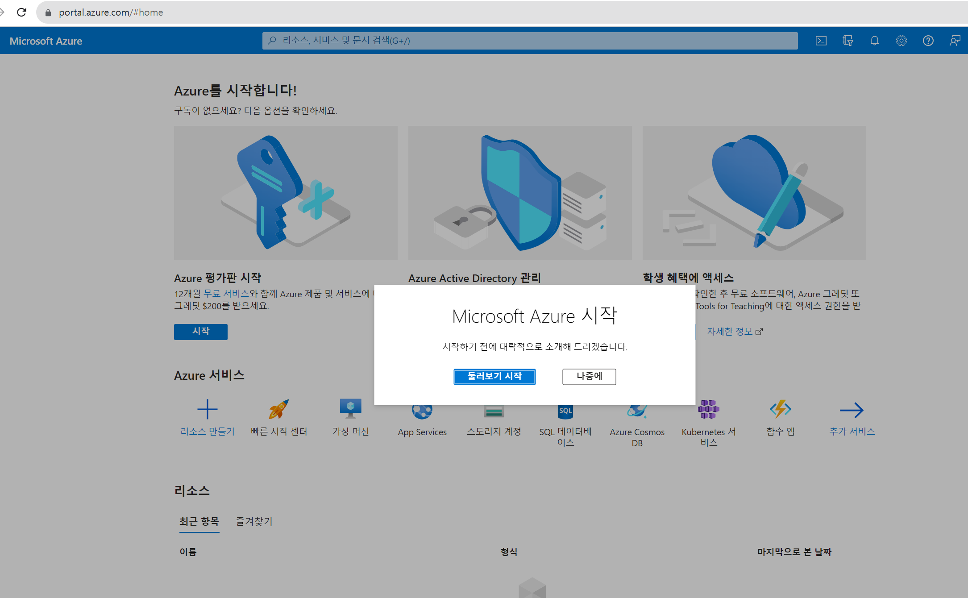The height and width of the screenshot is (598, 968).
Task: Click the 시작 button under Azure 평가판
Action: pos(201,332)
